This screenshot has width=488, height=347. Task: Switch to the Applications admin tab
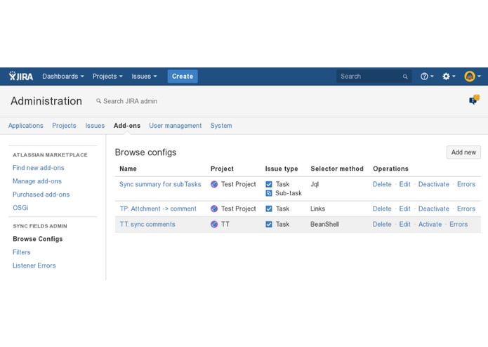(x=26, y=126)
